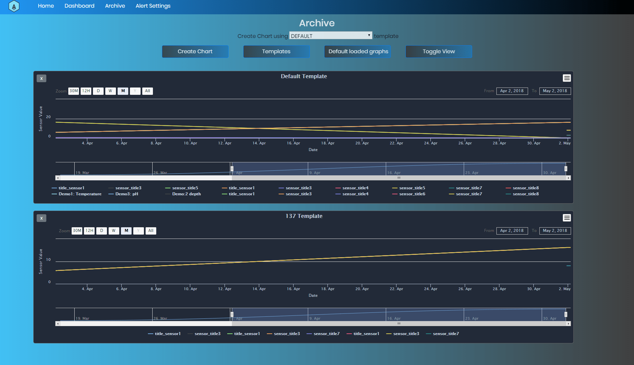Toggle Demo:2 depth legend entry
This screenshot has height=365, width=634.
click(186, 194)
